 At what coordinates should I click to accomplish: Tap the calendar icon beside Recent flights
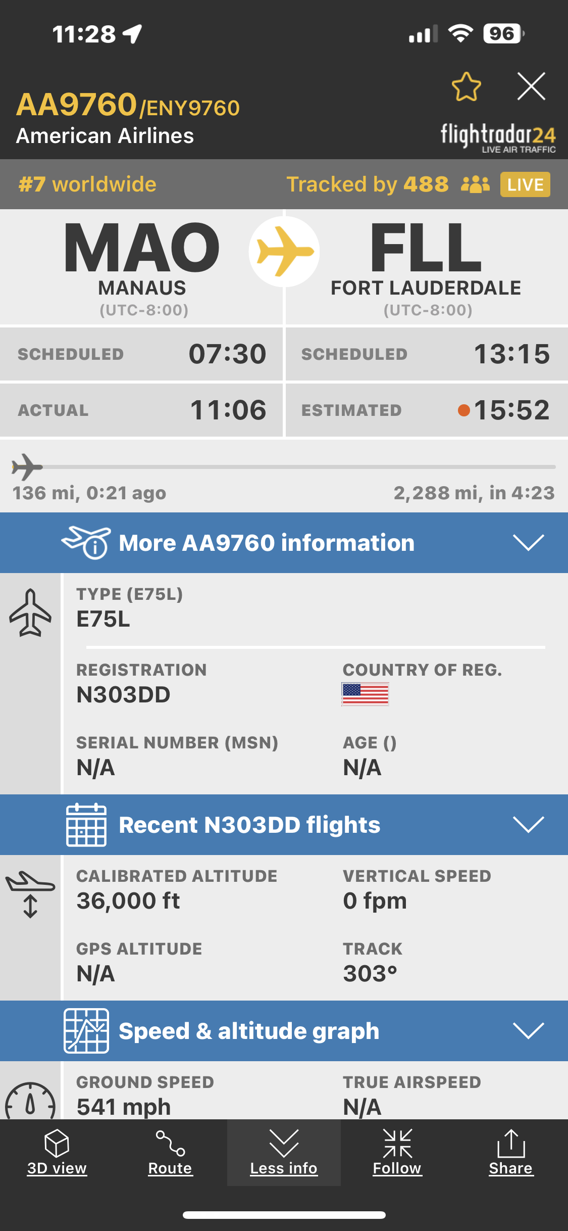pyautogui.click(x=86, y=825)
